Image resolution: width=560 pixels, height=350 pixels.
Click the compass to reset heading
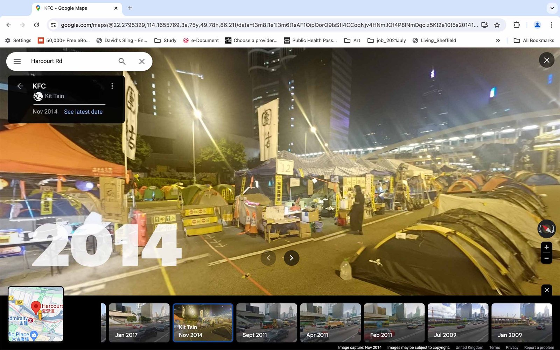[x=546, y=229]
